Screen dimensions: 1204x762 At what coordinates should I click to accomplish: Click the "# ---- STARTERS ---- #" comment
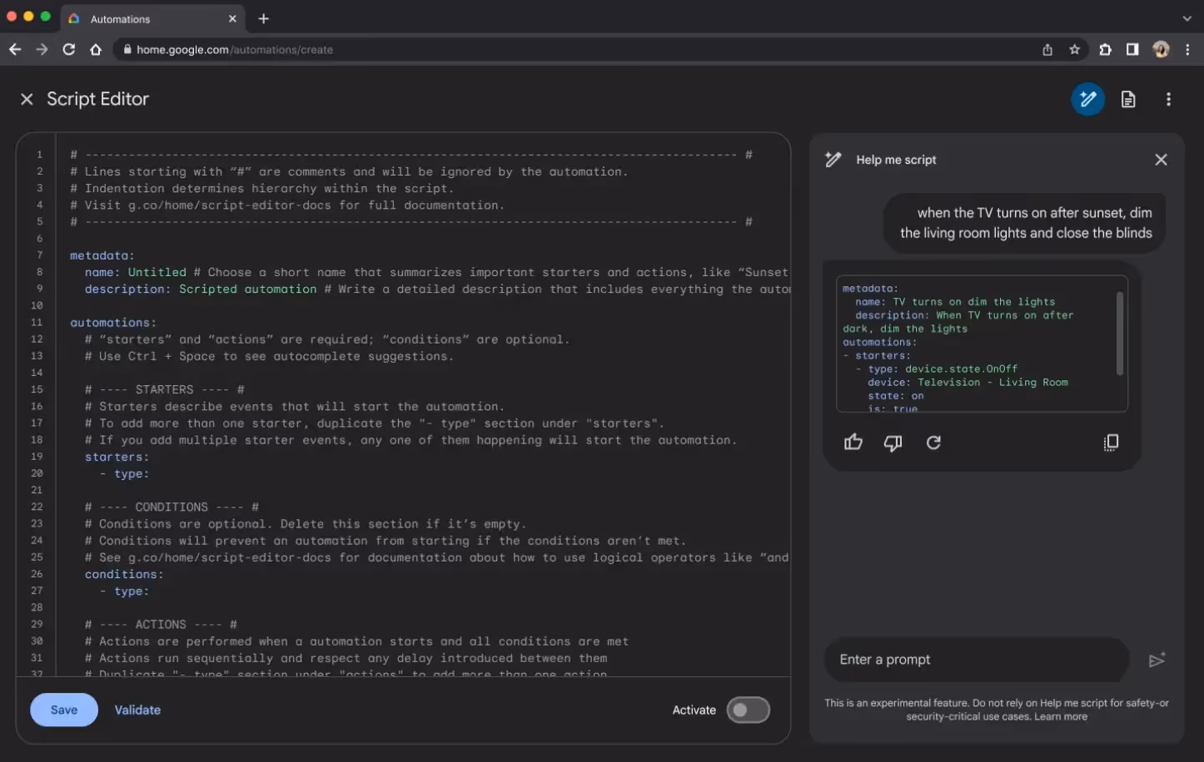[164, 389]
